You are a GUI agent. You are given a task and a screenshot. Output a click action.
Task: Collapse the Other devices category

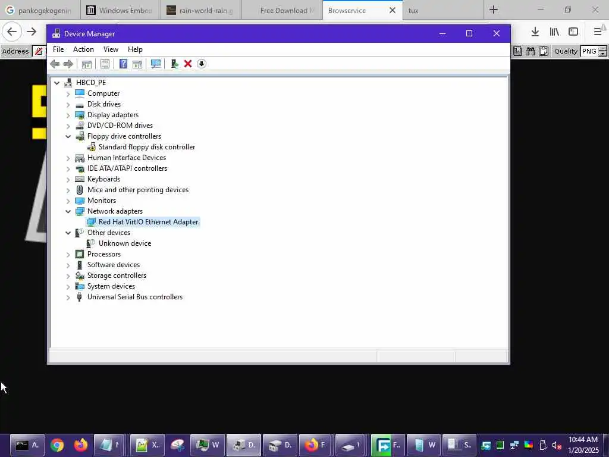tap(68, 233)
